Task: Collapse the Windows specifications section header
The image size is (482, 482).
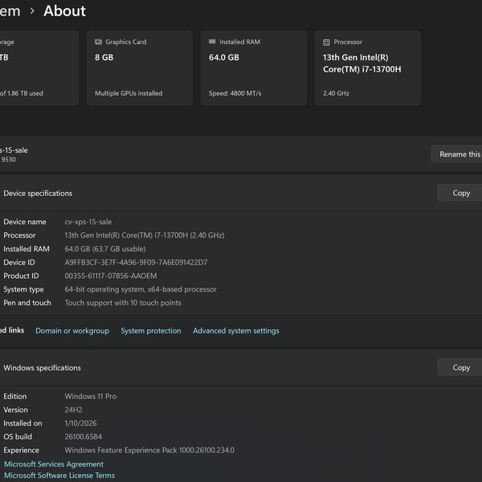Action: [x=241, y=367]
